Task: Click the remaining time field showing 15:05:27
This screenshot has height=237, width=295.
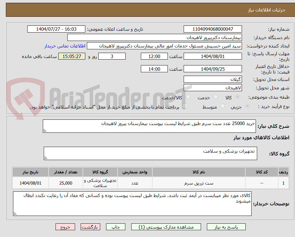Action: [72, 56]
